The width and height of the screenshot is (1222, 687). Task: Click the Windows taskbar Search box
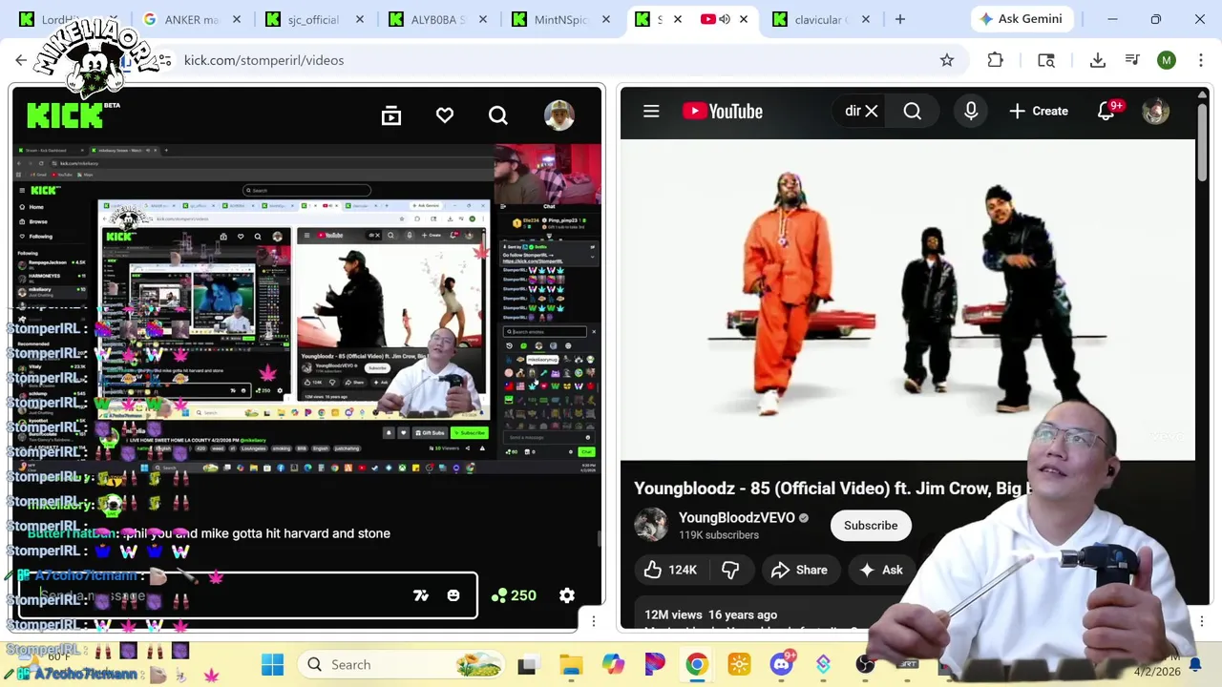[402, 664]
